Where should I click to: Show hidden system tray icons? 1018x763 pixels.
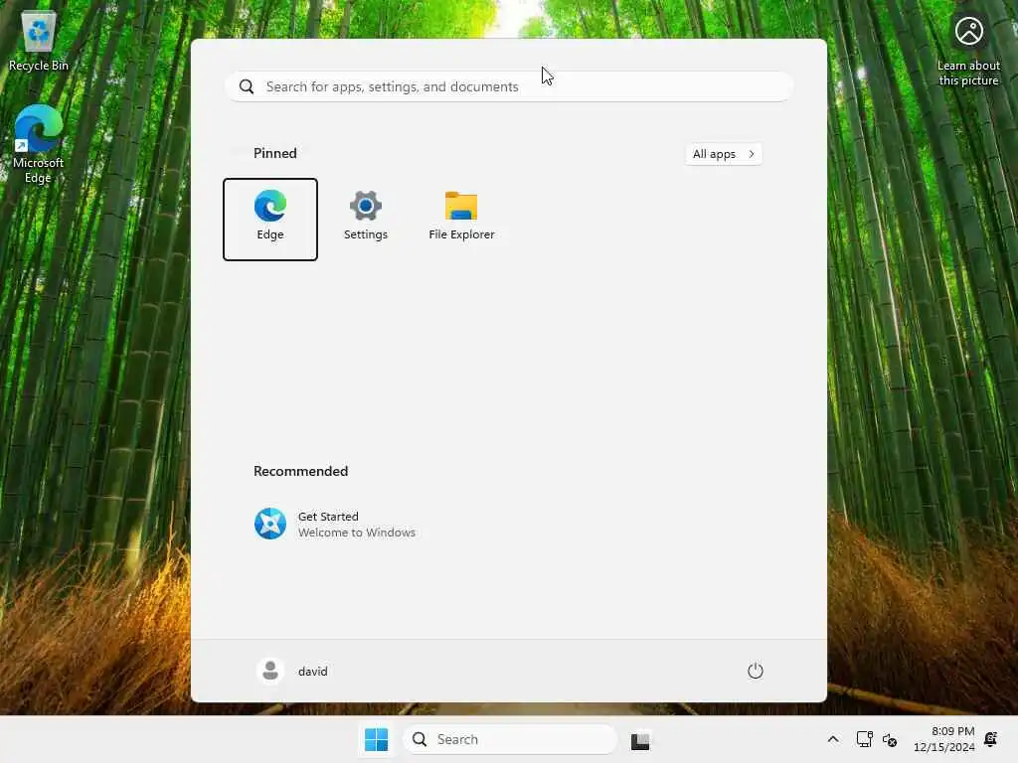833,739
